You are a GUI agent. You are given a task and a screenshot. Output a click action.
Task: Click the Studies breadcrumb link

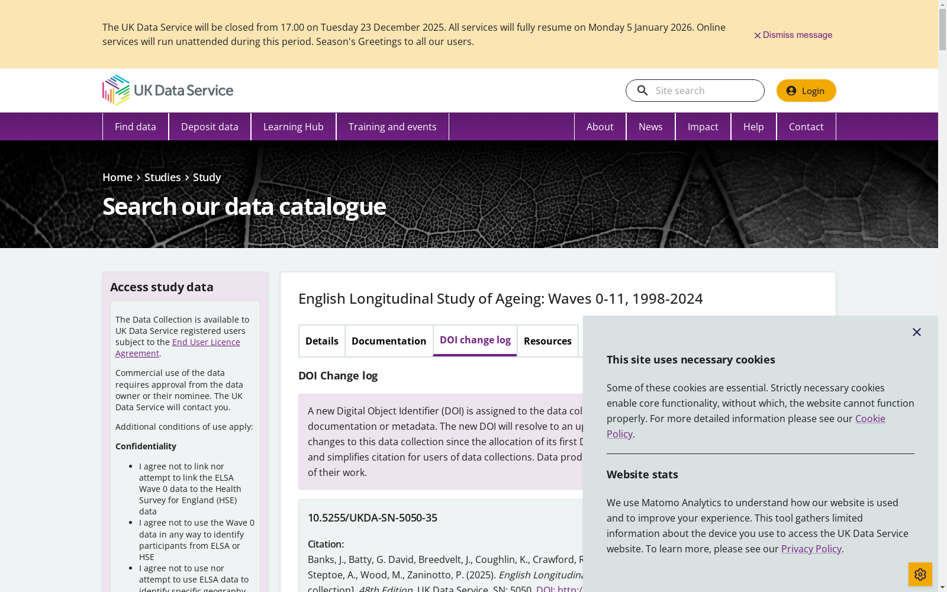(x=163, y=178)
